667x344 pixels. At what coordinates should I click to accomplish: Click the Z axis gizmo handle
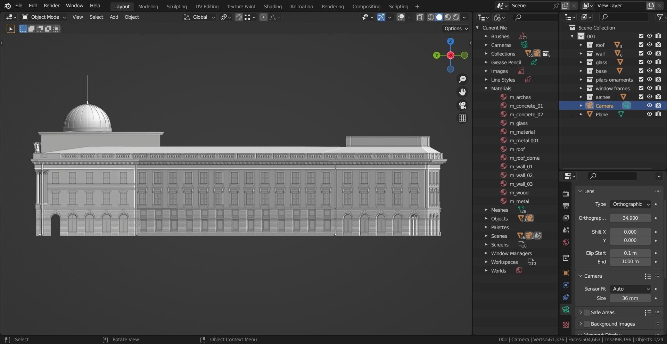pos(451,41)
